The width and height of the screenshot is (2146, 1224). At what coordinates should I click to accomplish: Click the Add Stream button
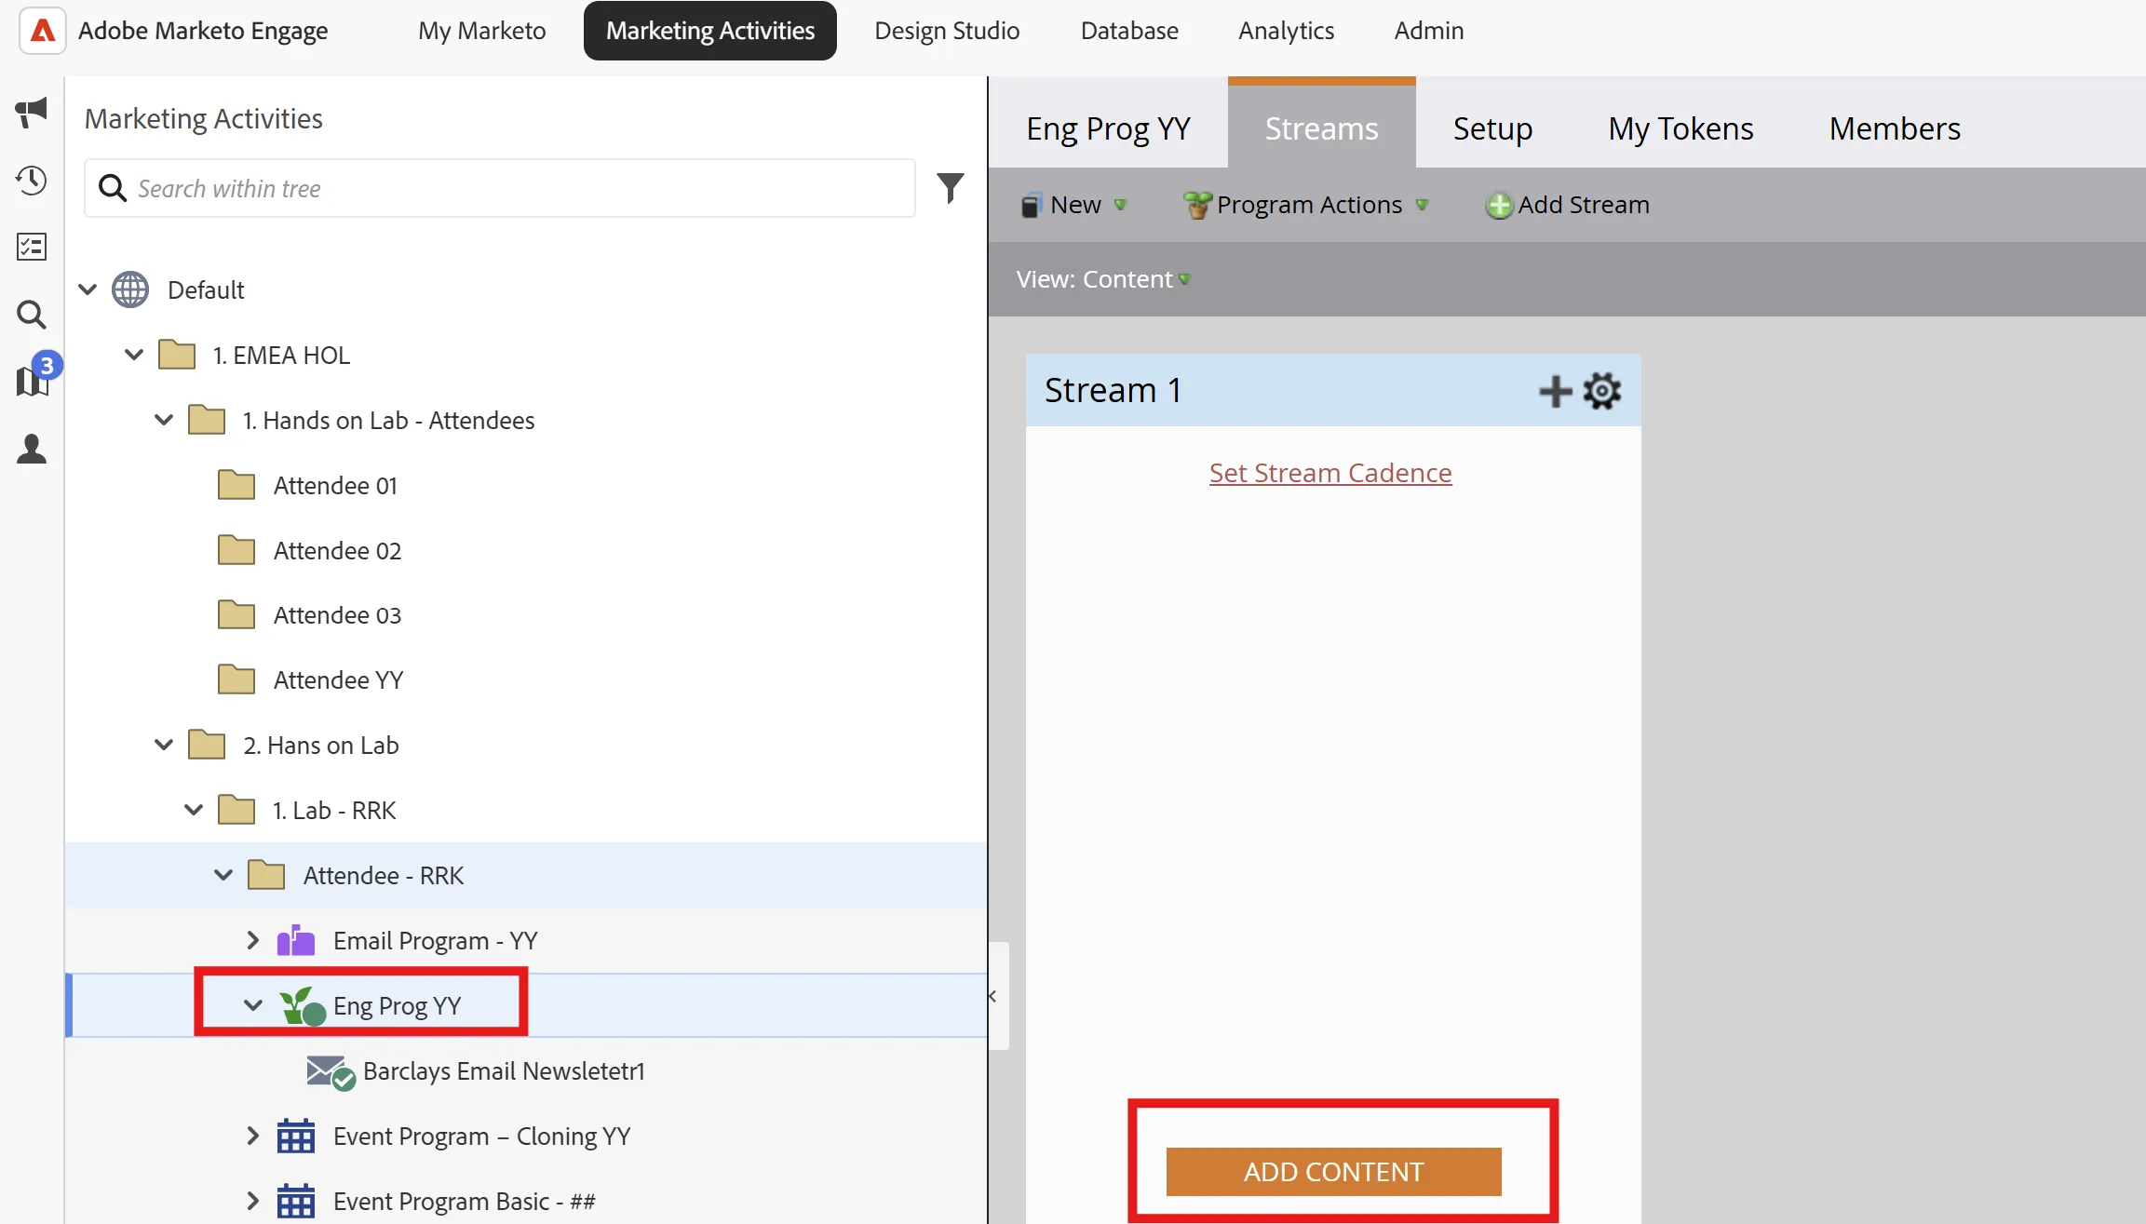1568,205
